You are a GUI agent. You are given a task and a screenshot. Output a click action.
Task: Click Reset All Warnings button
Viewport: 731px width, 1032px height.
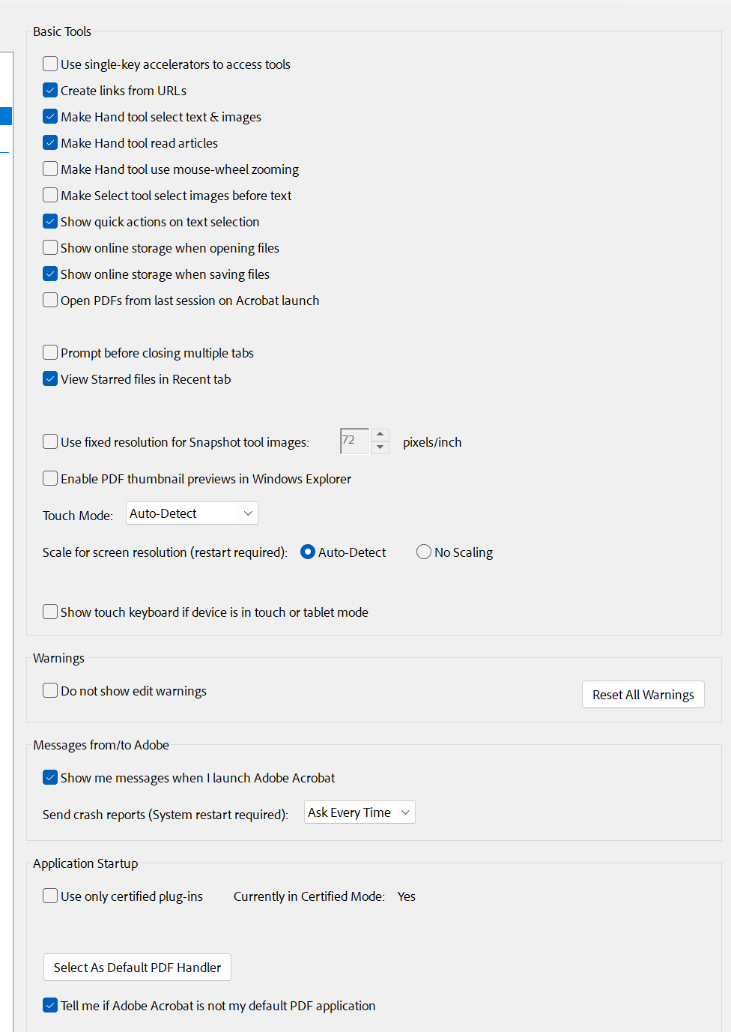click(643, 695)
